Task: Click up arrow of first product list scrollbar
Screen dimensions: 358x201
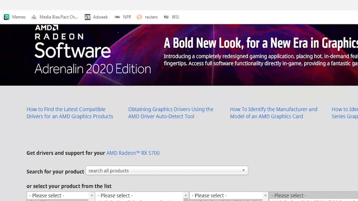Action: click(x=92, y=195)
